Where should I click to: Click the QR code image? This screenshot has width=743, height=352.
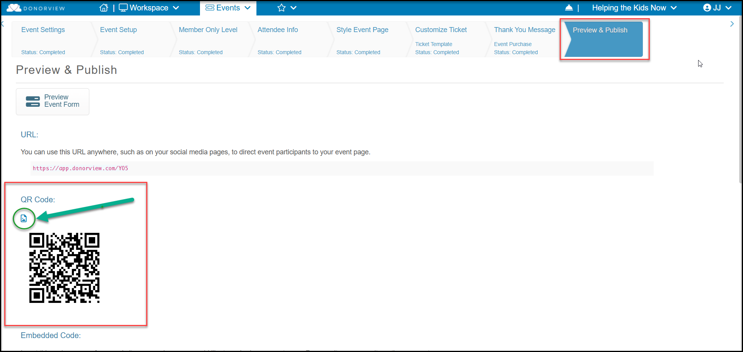point(64,268)
